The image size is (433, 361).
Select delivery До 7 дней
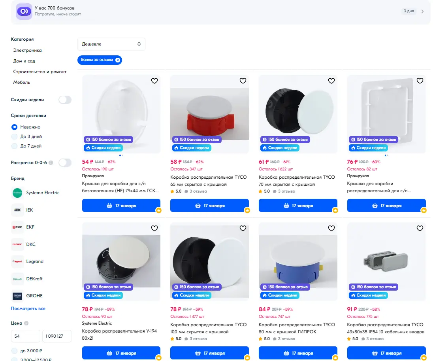[x=14, y=146]
